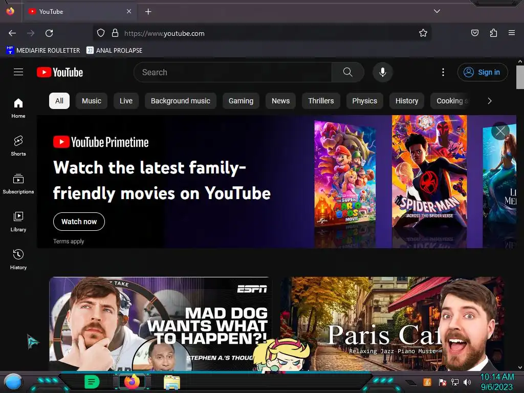Screen dimensions: 524x393
Task: Click the page vertical scrollbar thumb
Action: 520,77
